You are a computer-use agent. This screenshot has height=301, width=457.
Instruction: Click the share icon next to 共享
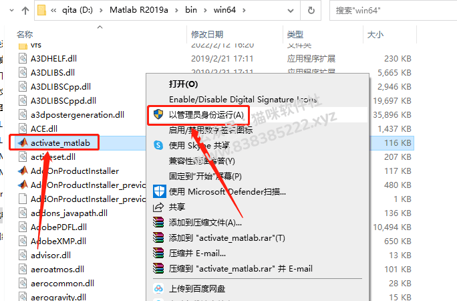pos(158,207)
